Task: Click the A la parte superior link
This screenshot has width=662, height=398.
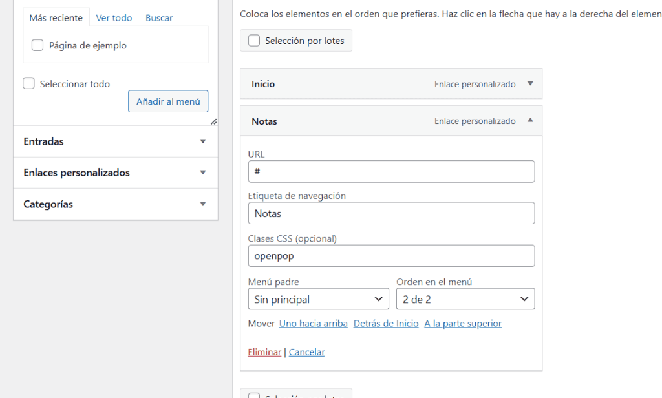Action: 462,324
